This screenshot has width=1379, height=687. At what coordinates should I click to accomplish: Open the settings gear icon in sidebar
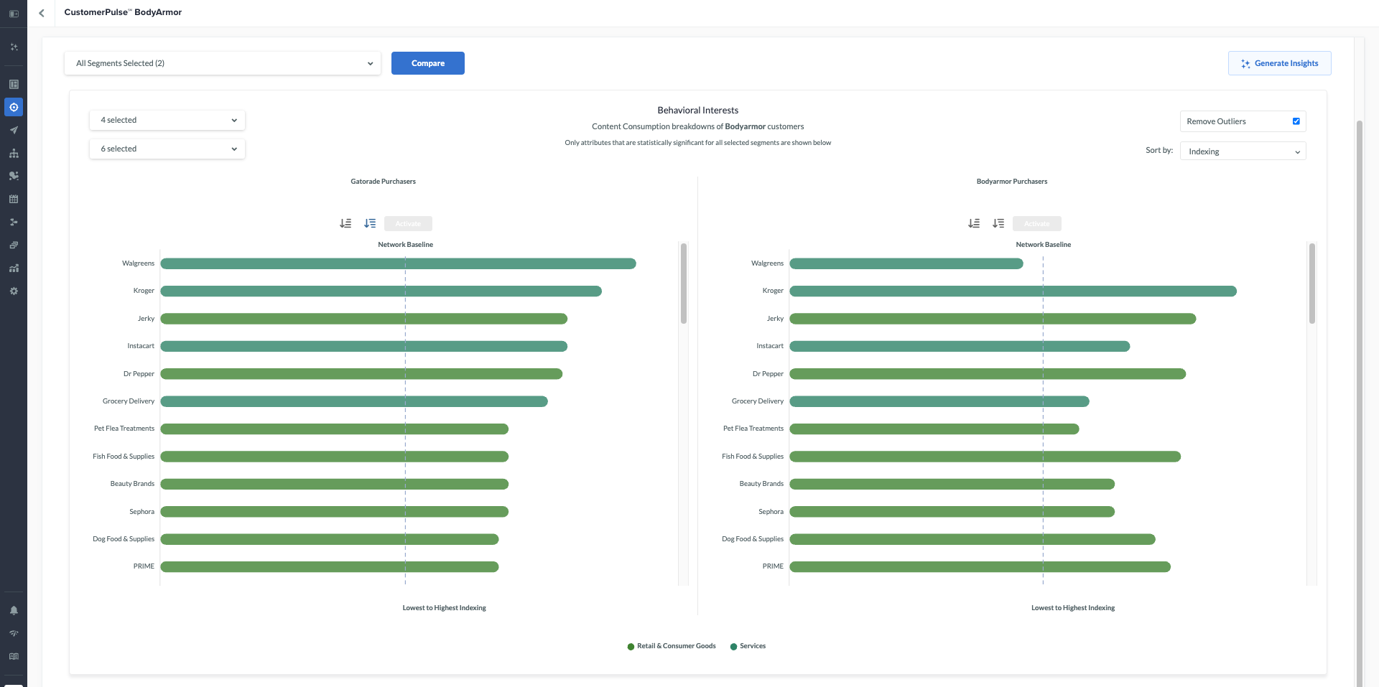[x=14, y=291]
